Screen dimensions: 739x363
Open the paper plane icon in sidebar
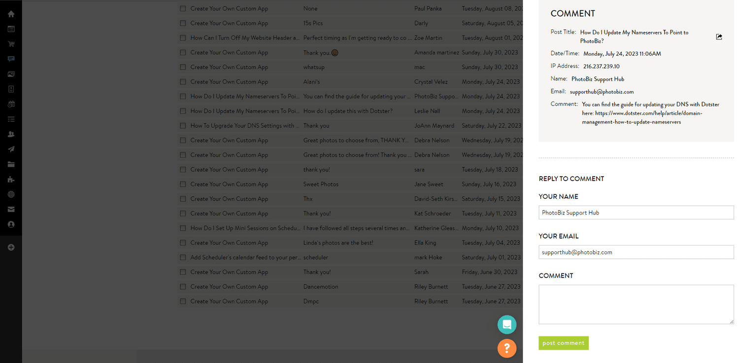pyautogui.click(x=11, y=149)
